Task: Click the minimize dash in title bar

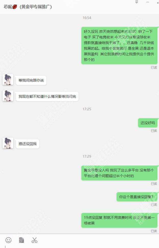Action: [147, 2]
